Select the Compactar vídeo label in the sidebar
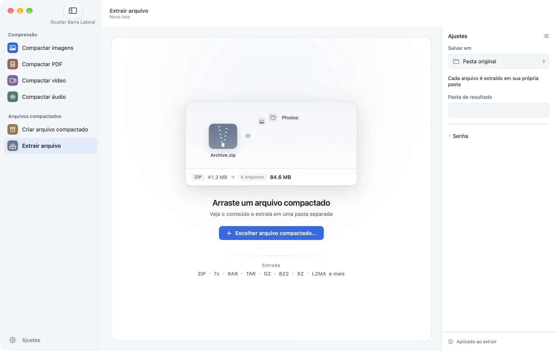556x351 pixels. pyautogui.click(x=44, y=80)
